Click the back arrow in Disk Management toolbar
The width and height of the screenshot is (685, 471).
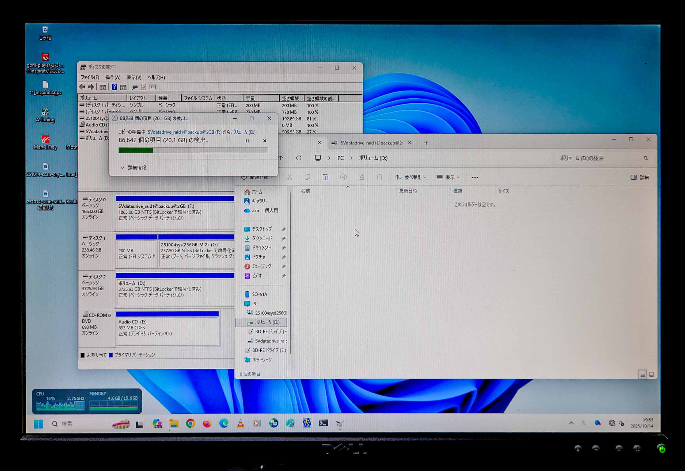82,87
